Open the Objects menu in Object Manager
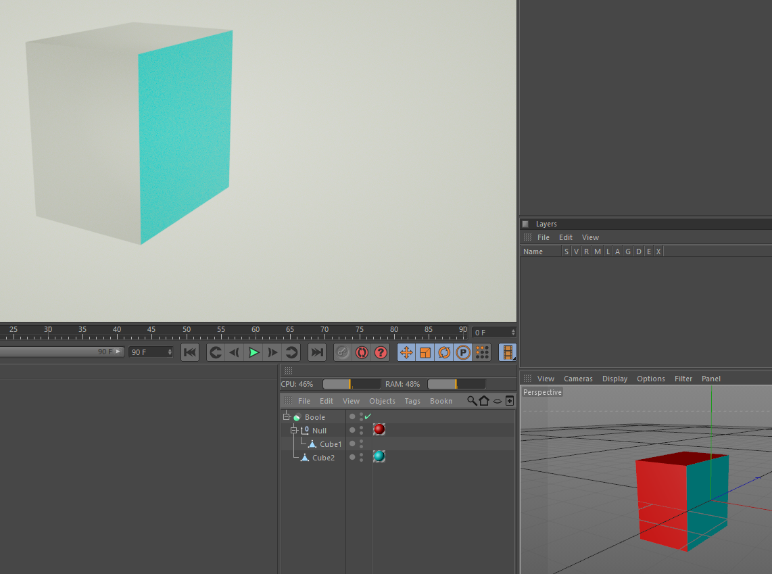 tap(382, 401)
